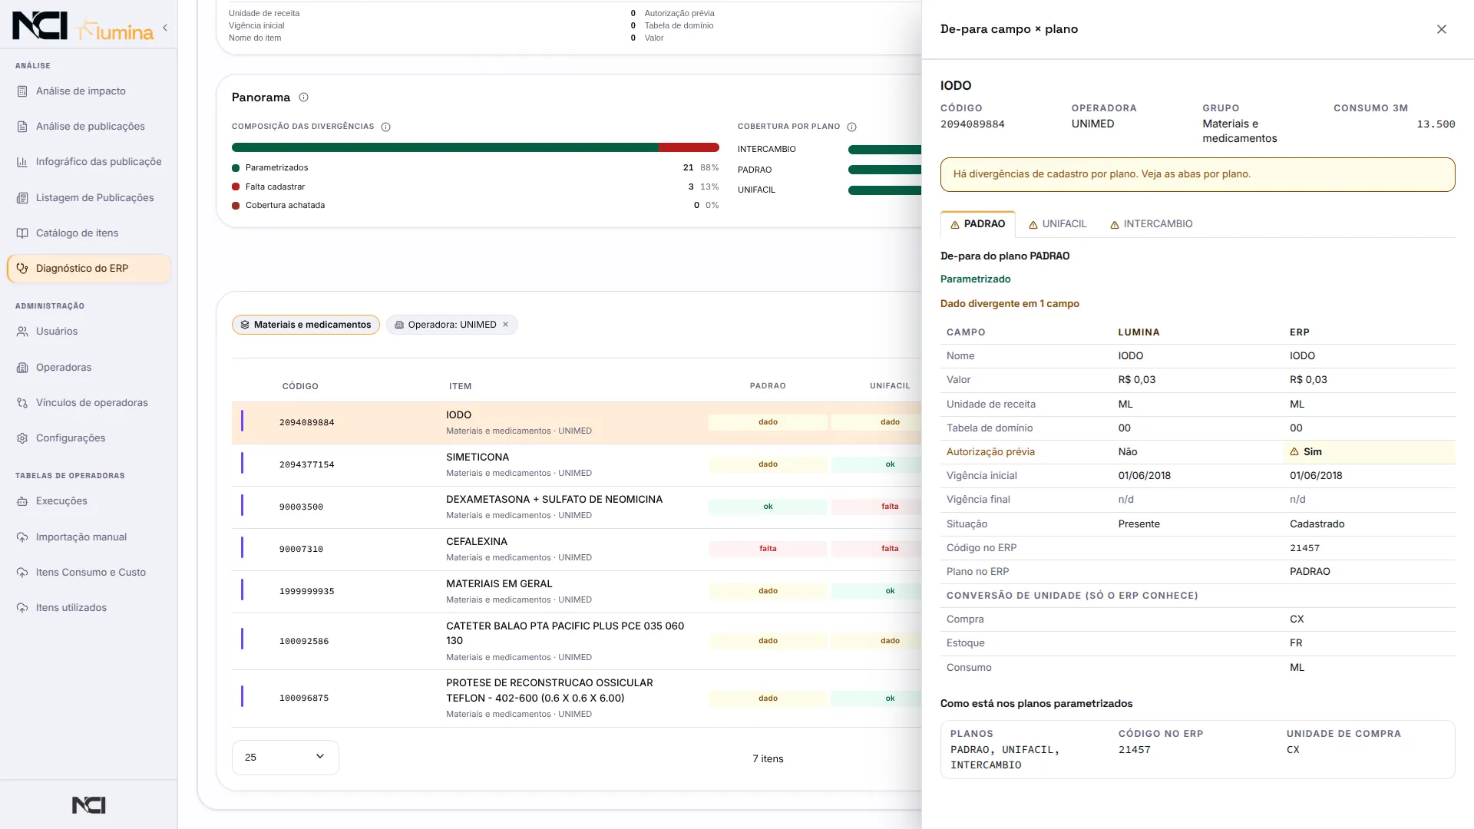Click MATERIAIS EM GERAL item name
The image size is (1474, 829).
499,584
